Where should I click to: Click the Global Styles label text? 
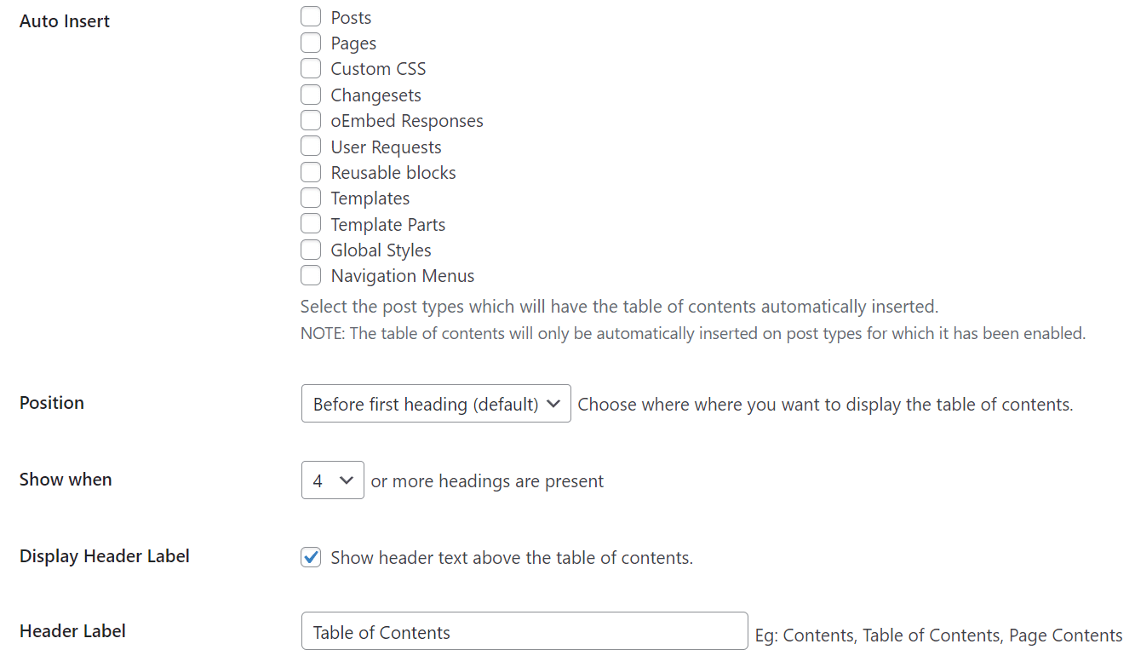pyautogui.click(x=381, y=250)
